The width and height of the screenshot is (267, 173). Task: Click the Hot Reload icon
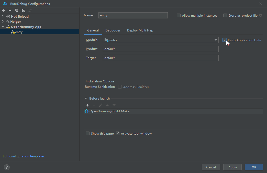pyautogui.click(x=8, y=17)
